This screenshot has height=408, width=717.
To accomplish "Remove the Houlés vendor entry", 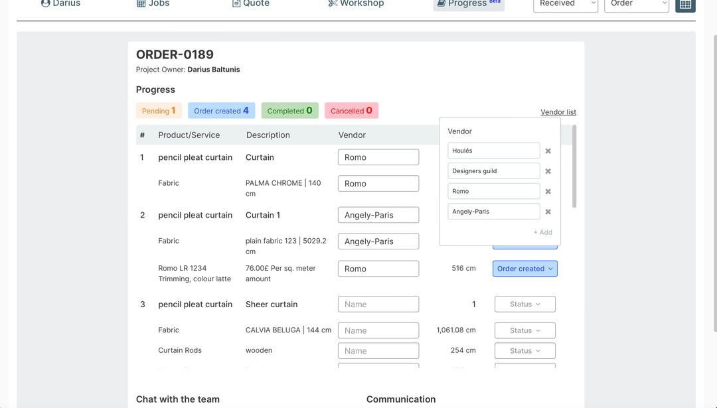I will pos(548,151).
